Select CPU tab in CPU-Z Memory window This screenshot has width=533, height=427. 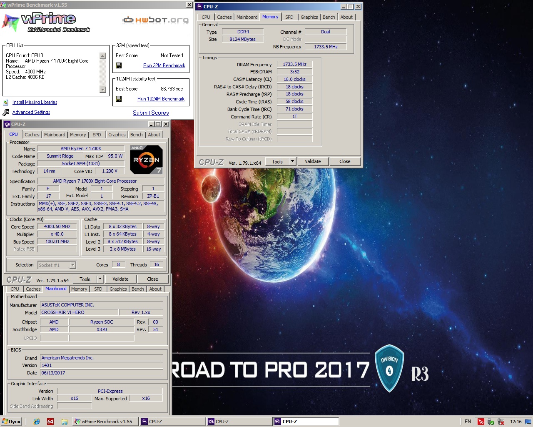(x=206, y=17)
